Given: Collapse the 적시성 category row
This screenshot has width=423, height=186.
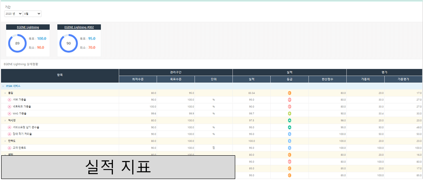Looking at the screenshot, I should tap(5, 120).
